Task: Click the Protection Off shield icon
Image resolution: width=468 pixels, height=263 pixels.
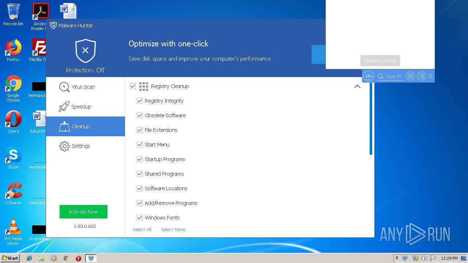Action: (85, 51)
